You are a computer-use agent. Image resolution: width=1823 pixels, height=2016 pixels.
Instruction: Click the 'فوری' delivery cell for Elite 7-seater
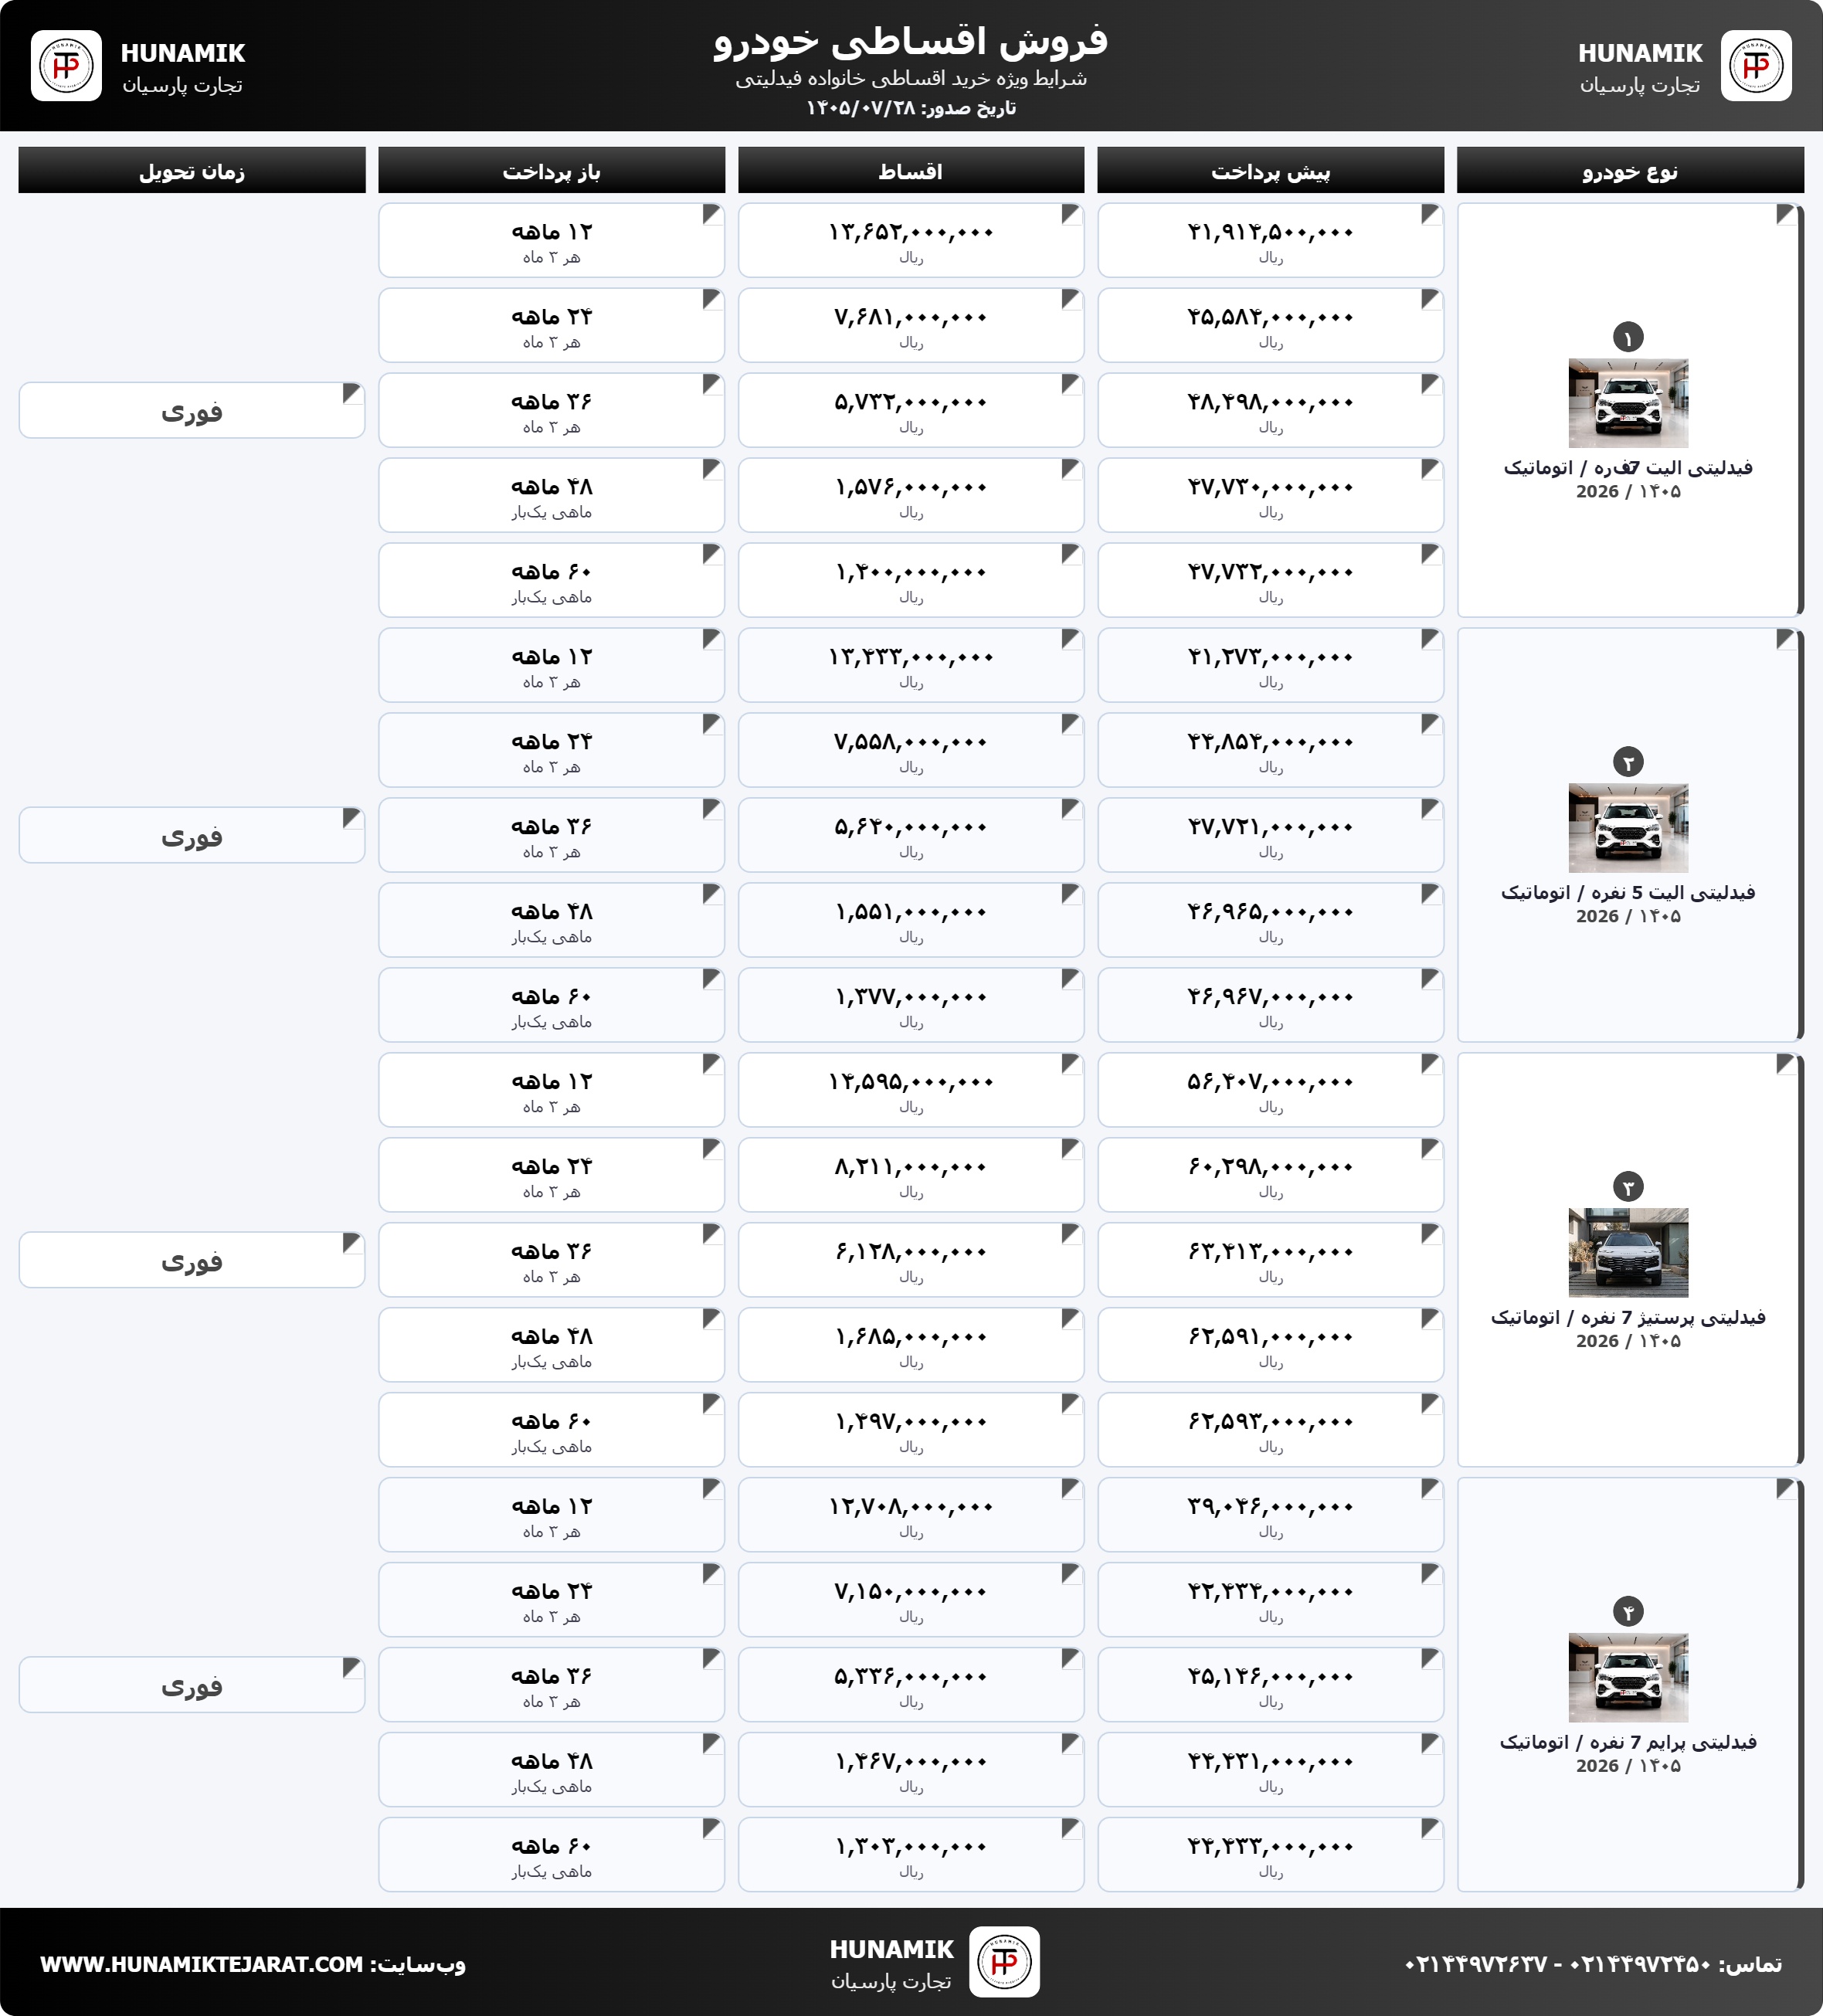[x=192, y=410]
